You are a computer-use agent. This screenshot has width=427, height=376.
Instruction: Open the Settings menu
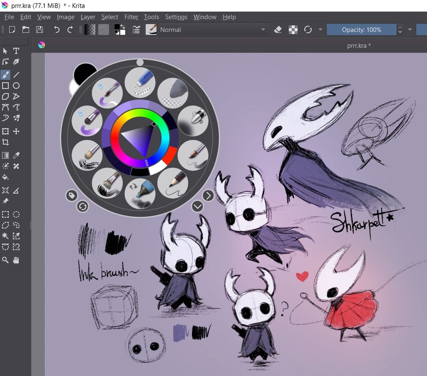[x=176, y=17]
